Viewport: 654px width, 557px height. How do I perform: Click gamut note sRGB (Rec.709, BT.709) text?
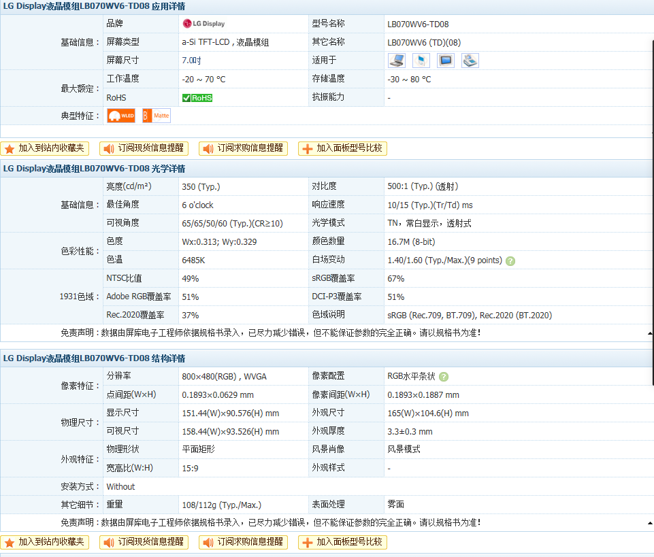coord(469,315)
